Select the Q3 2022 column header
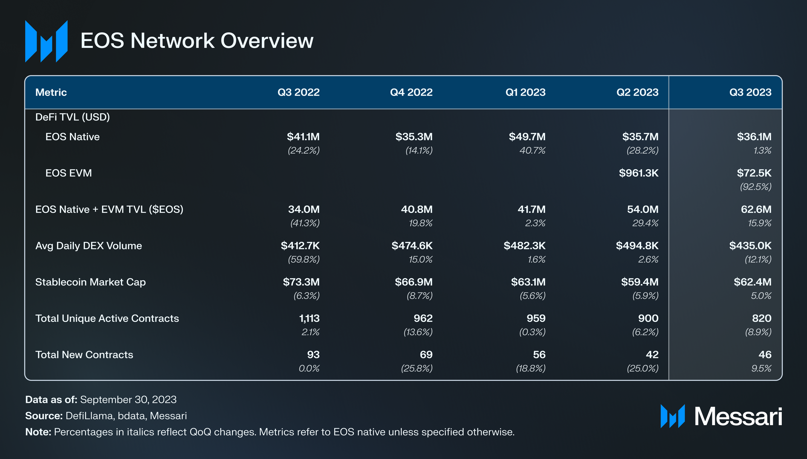The image size is (807, 459). coord(298,92)
